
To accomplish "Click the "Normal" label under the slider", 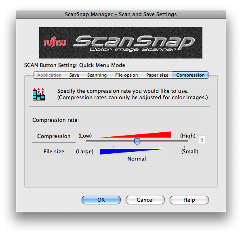I will pos(137,159).
